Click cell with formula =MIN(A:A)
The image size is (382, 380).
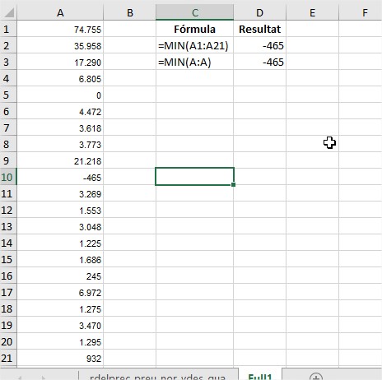194,62
